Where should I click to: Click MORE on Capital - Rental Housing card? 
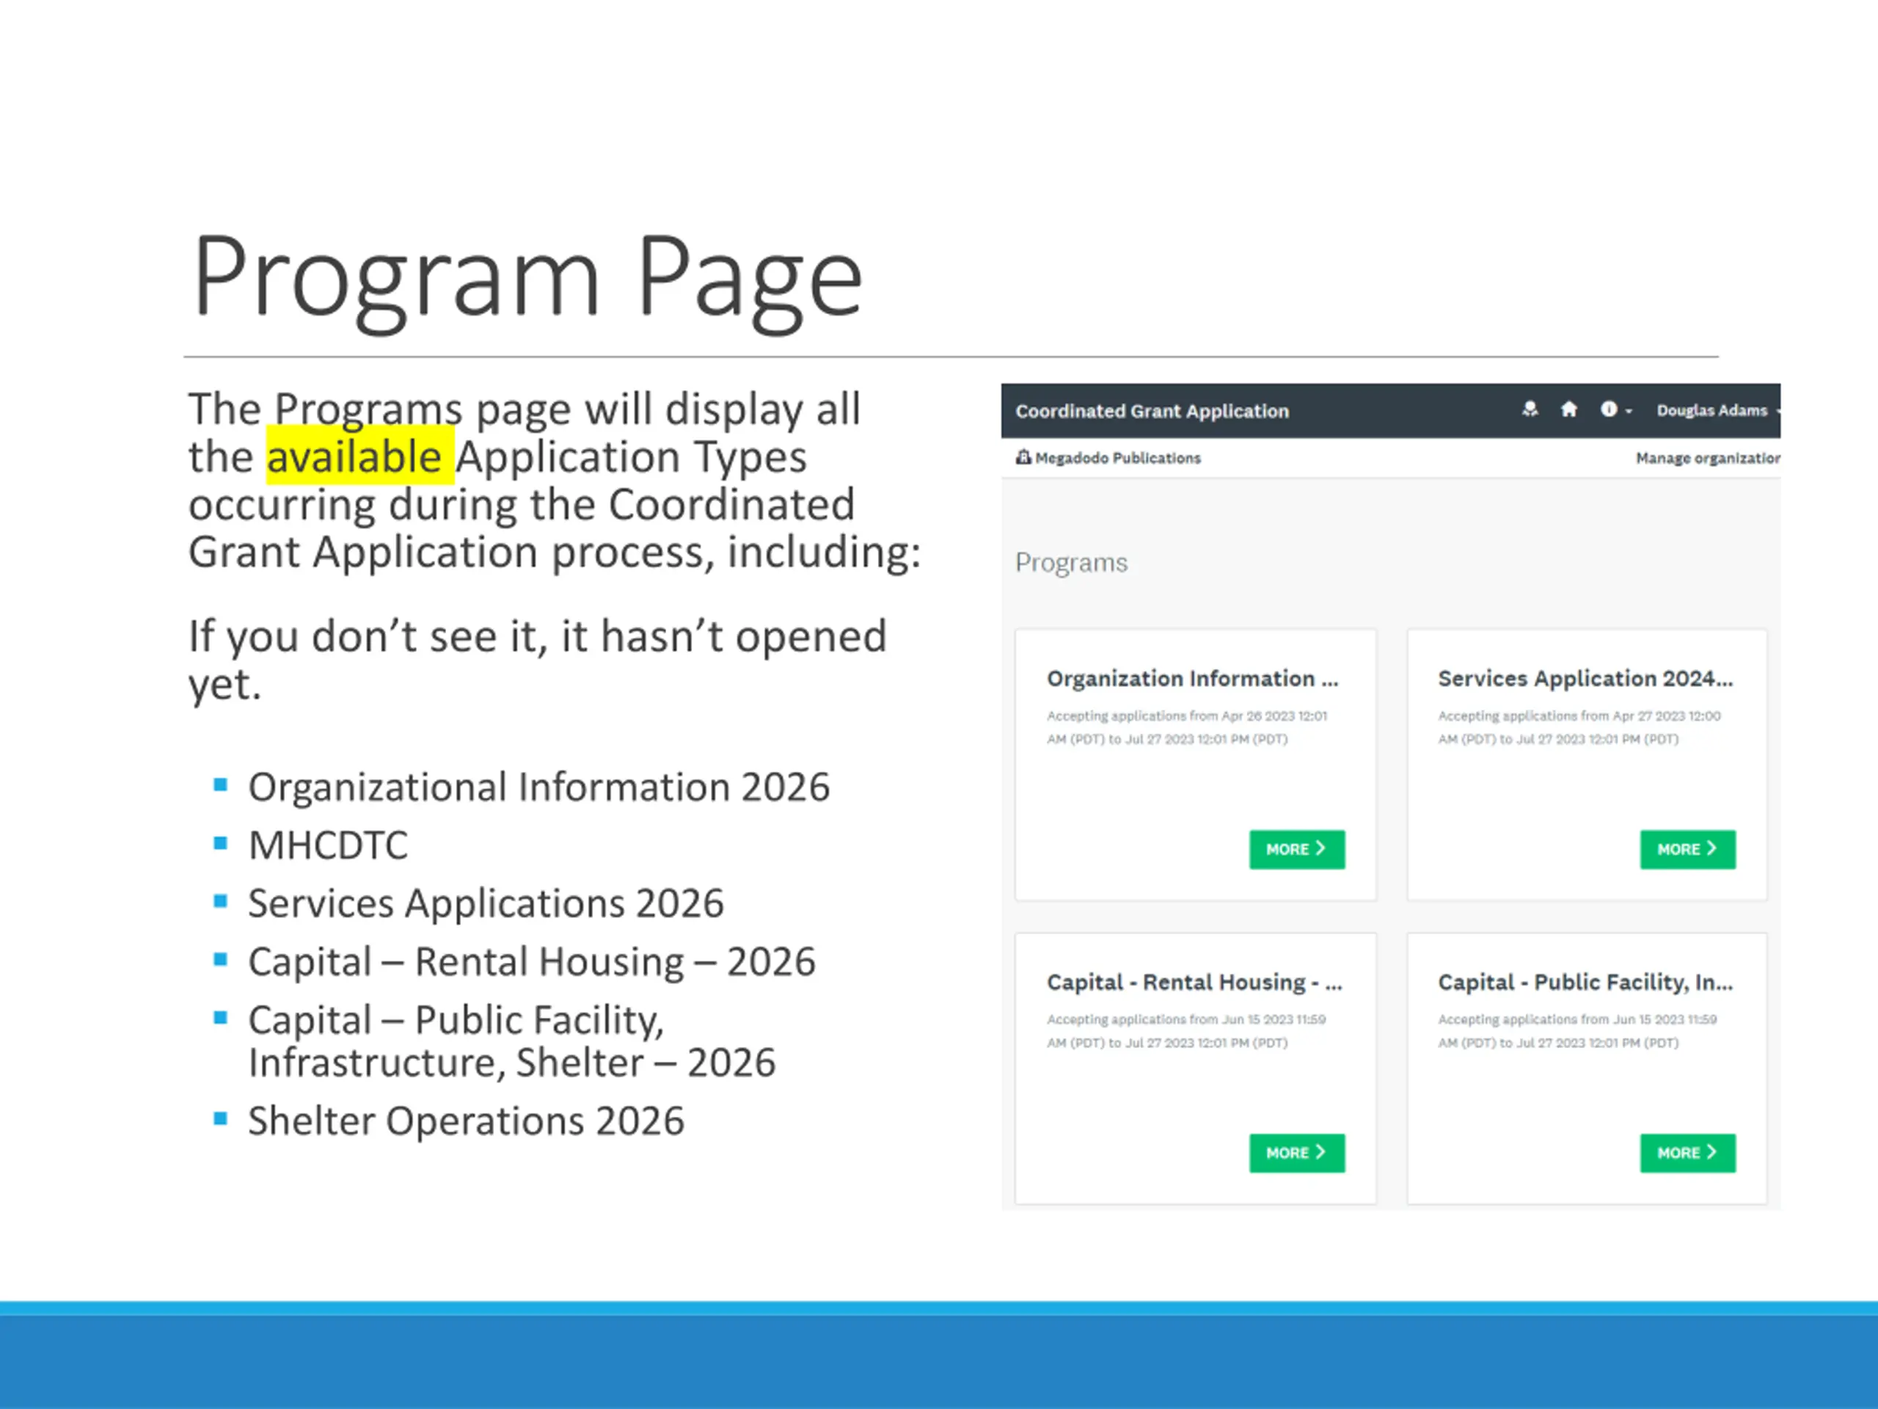[x=1296, y=1152]
